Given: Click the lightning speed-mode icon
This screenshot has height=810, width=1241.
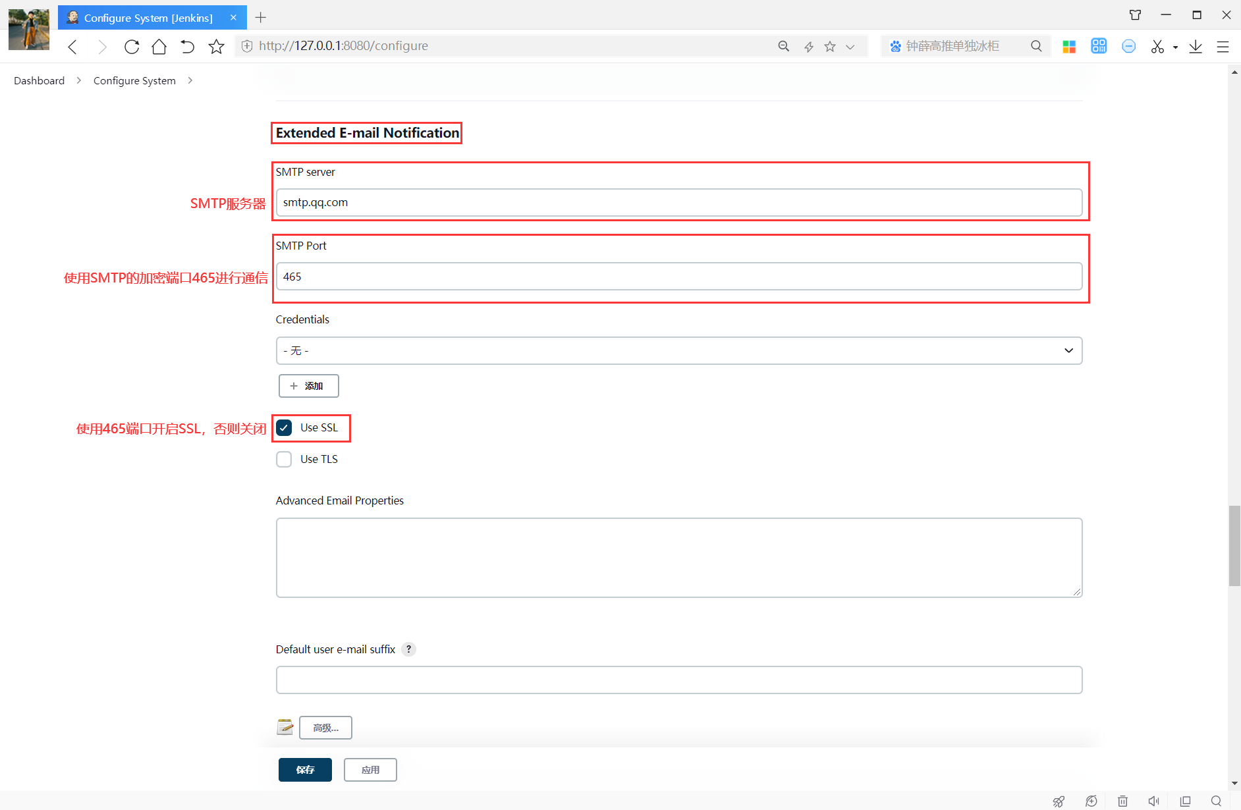Looking at the screenshot, I should [x=809, y=46].
